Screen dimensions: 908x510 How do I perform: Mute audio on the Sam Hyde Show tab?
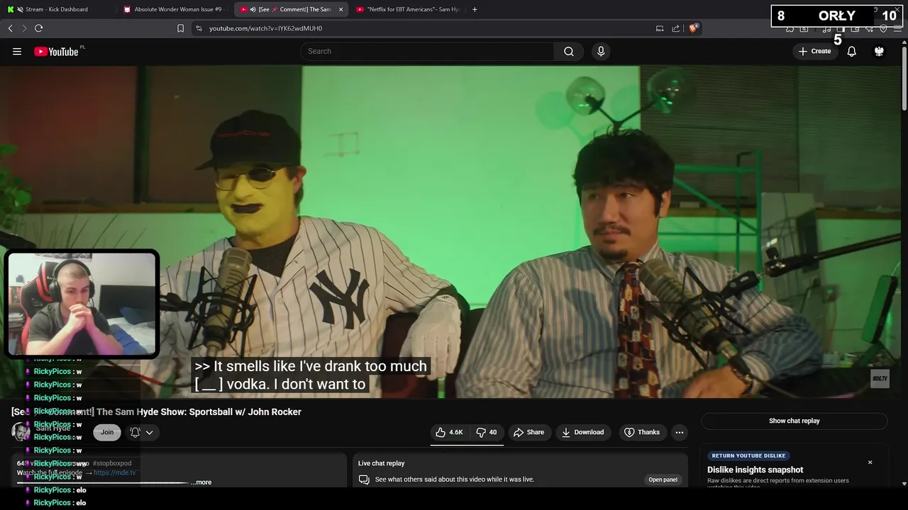tap(253, 9)
